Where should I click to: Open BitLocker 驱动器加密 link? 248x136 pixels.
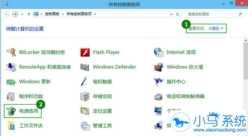[x=42, y=52]
